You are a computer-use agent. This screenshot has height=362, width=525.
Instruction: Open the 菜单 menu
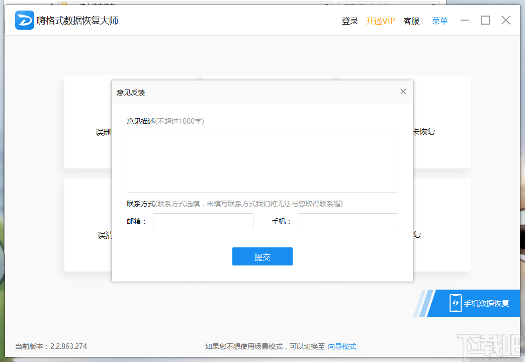[440, 21]
